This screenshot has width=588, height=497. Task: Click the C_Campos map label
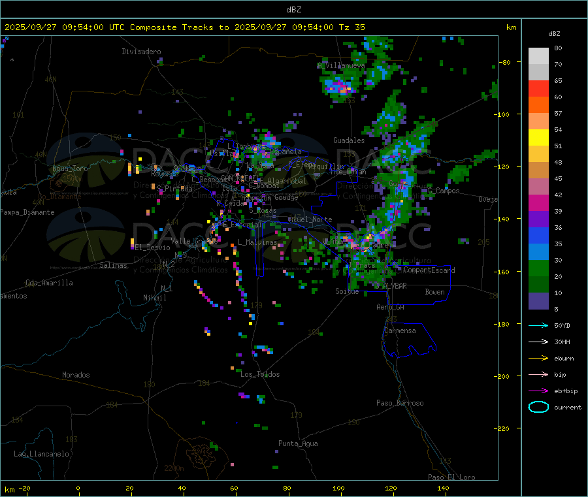tap(443, 191)
